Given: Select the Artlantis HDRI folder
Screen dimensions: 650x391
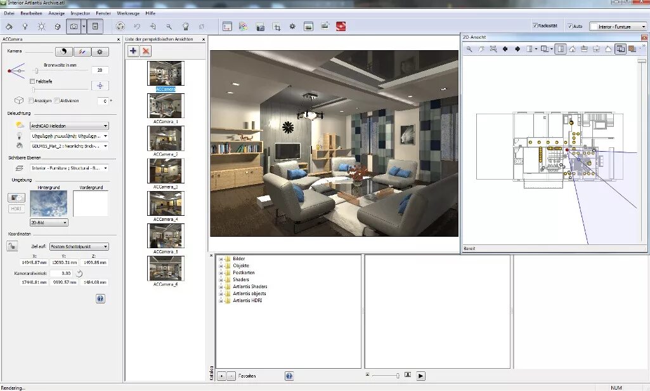Looking at the screenshot, I should [247, 300].
